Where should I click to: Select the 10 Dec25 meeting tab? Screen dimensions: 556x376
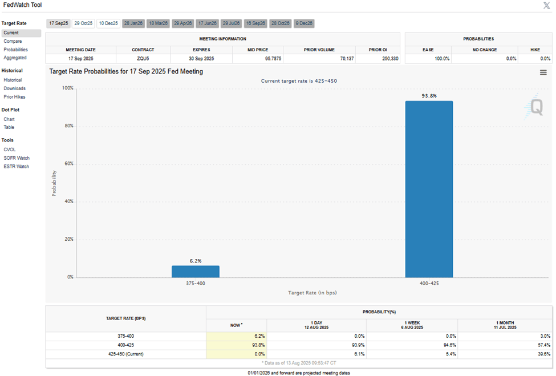click(108, 23)
